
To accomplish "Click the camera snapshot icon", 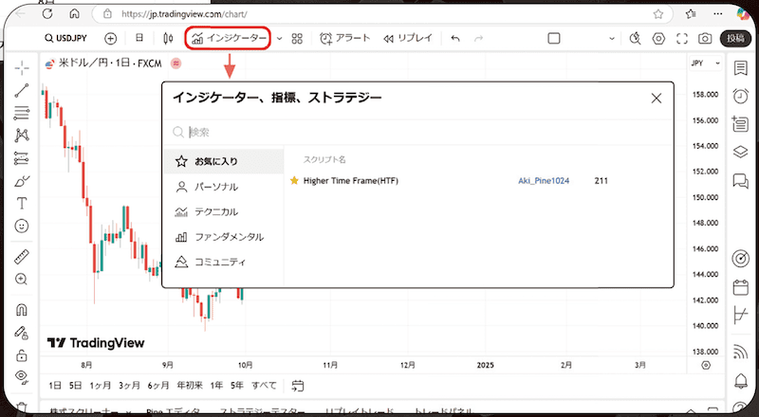I will point(705,39).
